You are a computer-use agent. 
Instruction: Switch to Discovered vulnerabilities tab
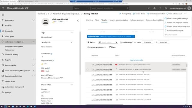click(x=154, y=20)
